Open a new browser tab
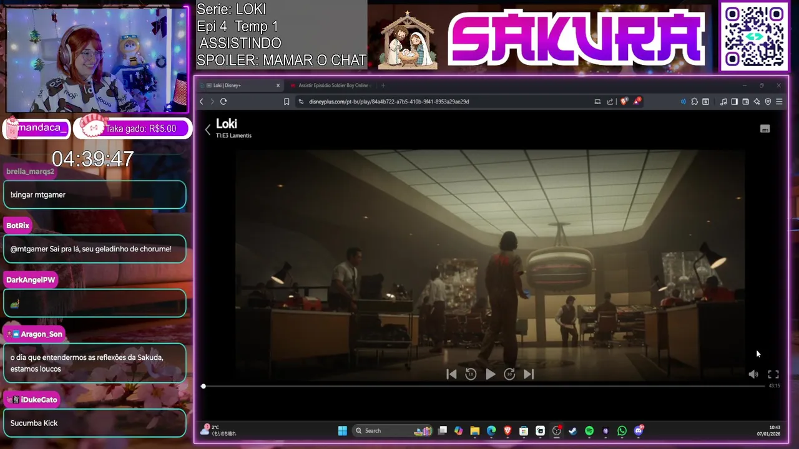 point(383,85)
